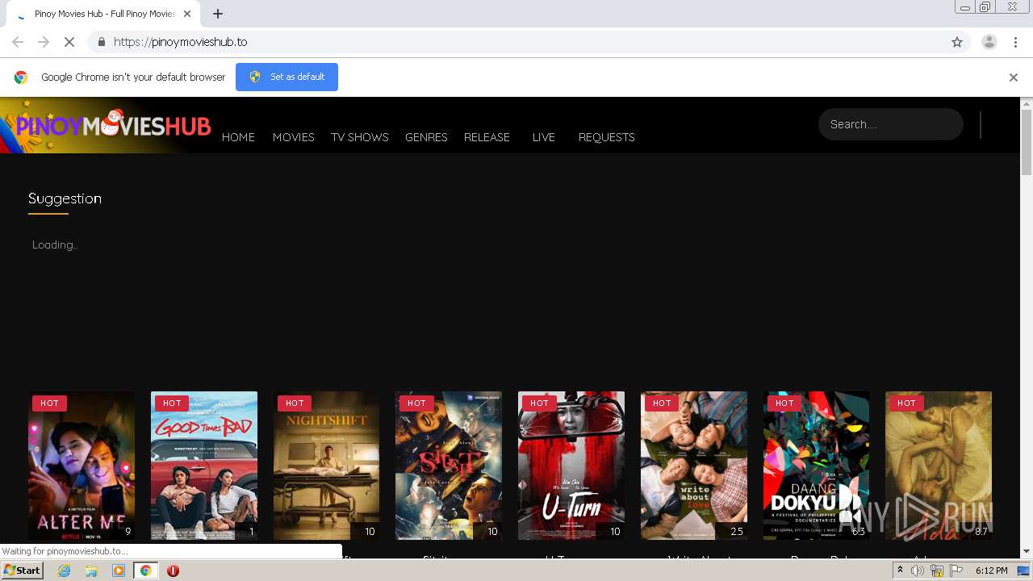Open a new browser tab
The image size is (1033, 581).
(x=218, y=14)
